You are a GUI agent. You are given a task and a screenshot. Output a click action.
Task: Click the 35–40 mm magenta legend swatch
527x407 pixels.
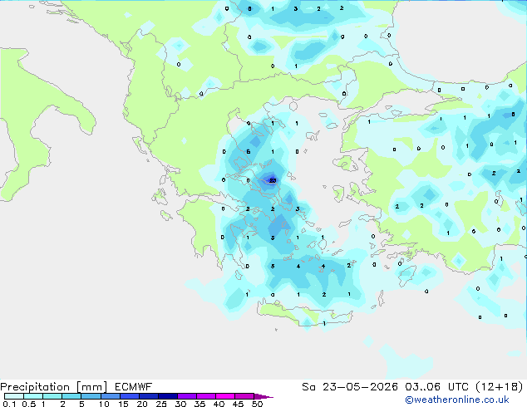click(x=206, y=396)
